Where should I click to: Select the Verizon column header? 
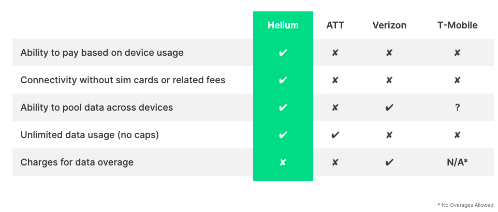pos(389,25)
